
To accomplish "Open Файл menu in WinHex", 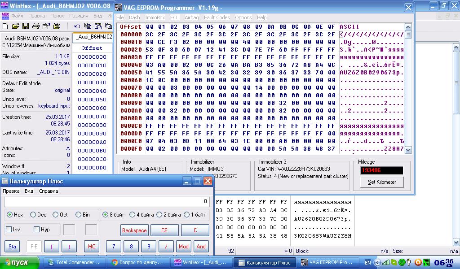I will [18, 16].
